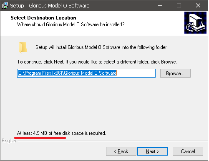
Task: Click the separator line beside English label
Action: click(113, 141)
